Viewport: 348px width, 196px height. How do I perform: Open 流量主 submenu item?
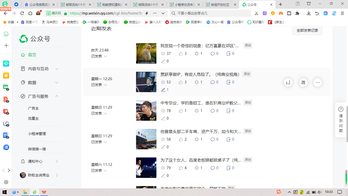[x=33, y=118]
